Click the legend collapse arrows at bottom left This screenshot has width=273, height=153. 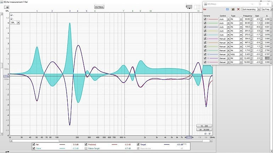point(7,152)
